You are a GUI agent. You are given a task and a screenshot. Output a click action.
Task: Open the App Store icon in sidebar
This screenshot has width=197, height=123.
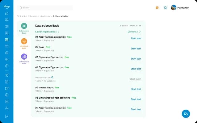[7, 108]
